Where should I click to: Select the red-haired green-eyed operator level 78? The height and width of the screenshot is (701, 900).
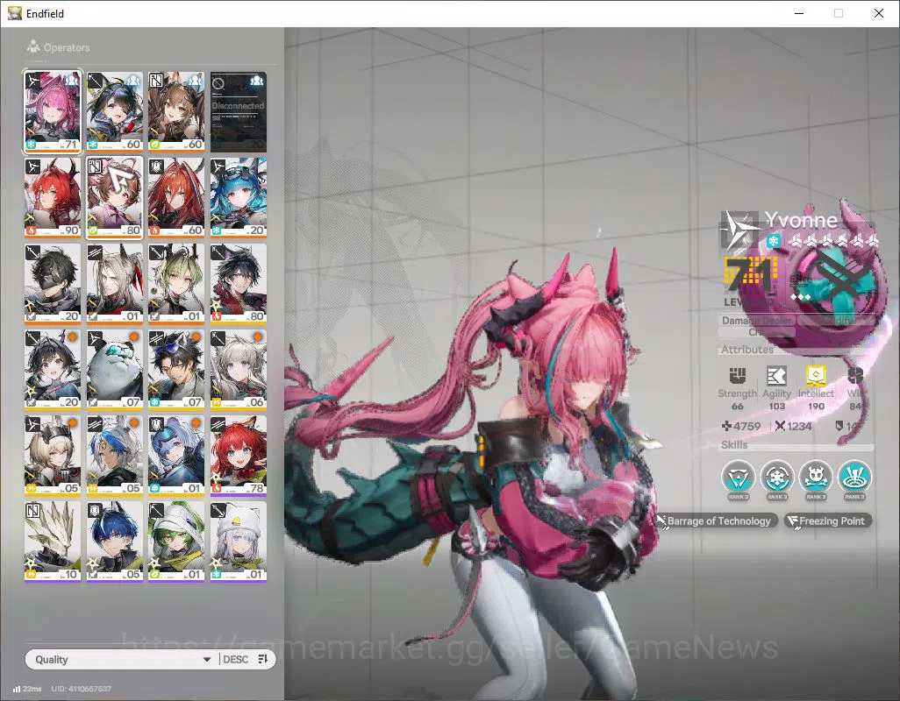pyautogui.click(x=239, y=456)
